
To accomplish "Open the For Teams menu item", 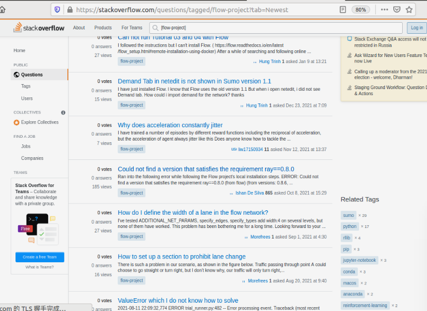I will click(x=132, y=28).
